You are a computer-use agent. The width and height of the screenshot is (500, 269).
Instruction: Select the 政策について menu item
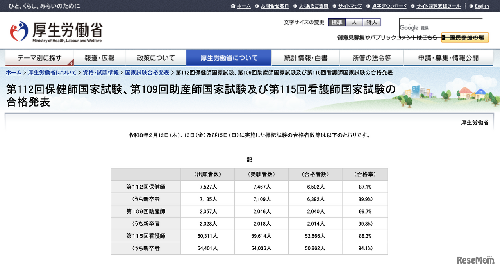pyautogui.click(x=155, y=57)
